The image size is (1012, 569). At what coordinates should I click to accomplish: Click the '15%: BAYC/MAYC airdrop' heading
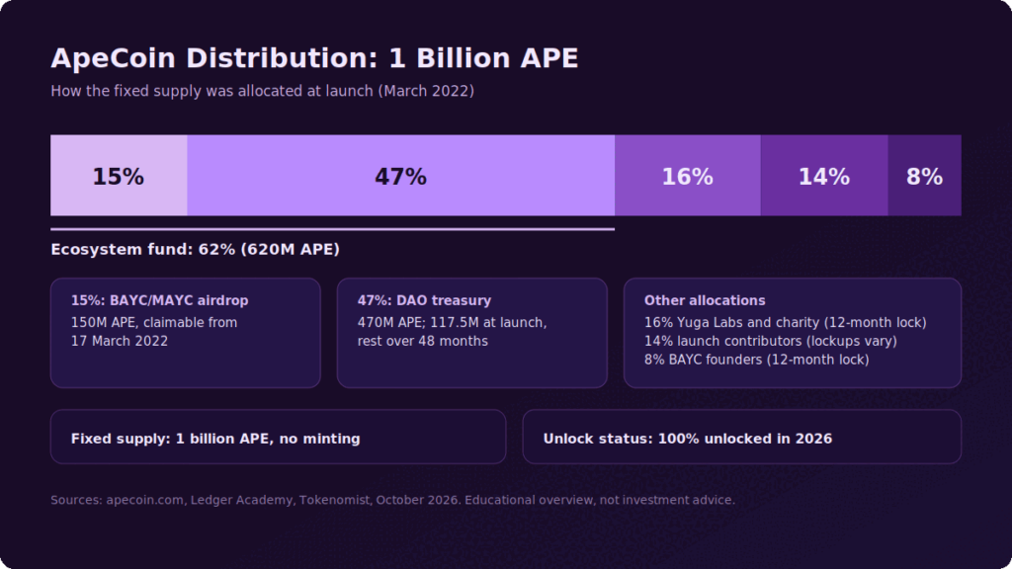(159, 300)
